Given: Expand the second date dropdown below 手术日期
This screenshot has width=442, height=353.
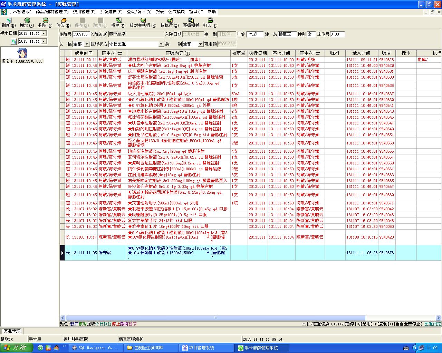Looking at the screenshot, I should pos(44,41).
